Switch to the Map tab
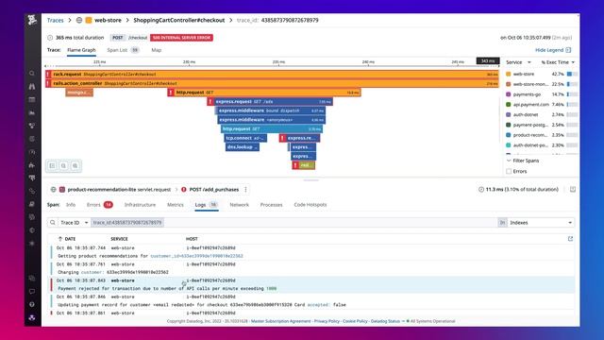 pos(157,50)
